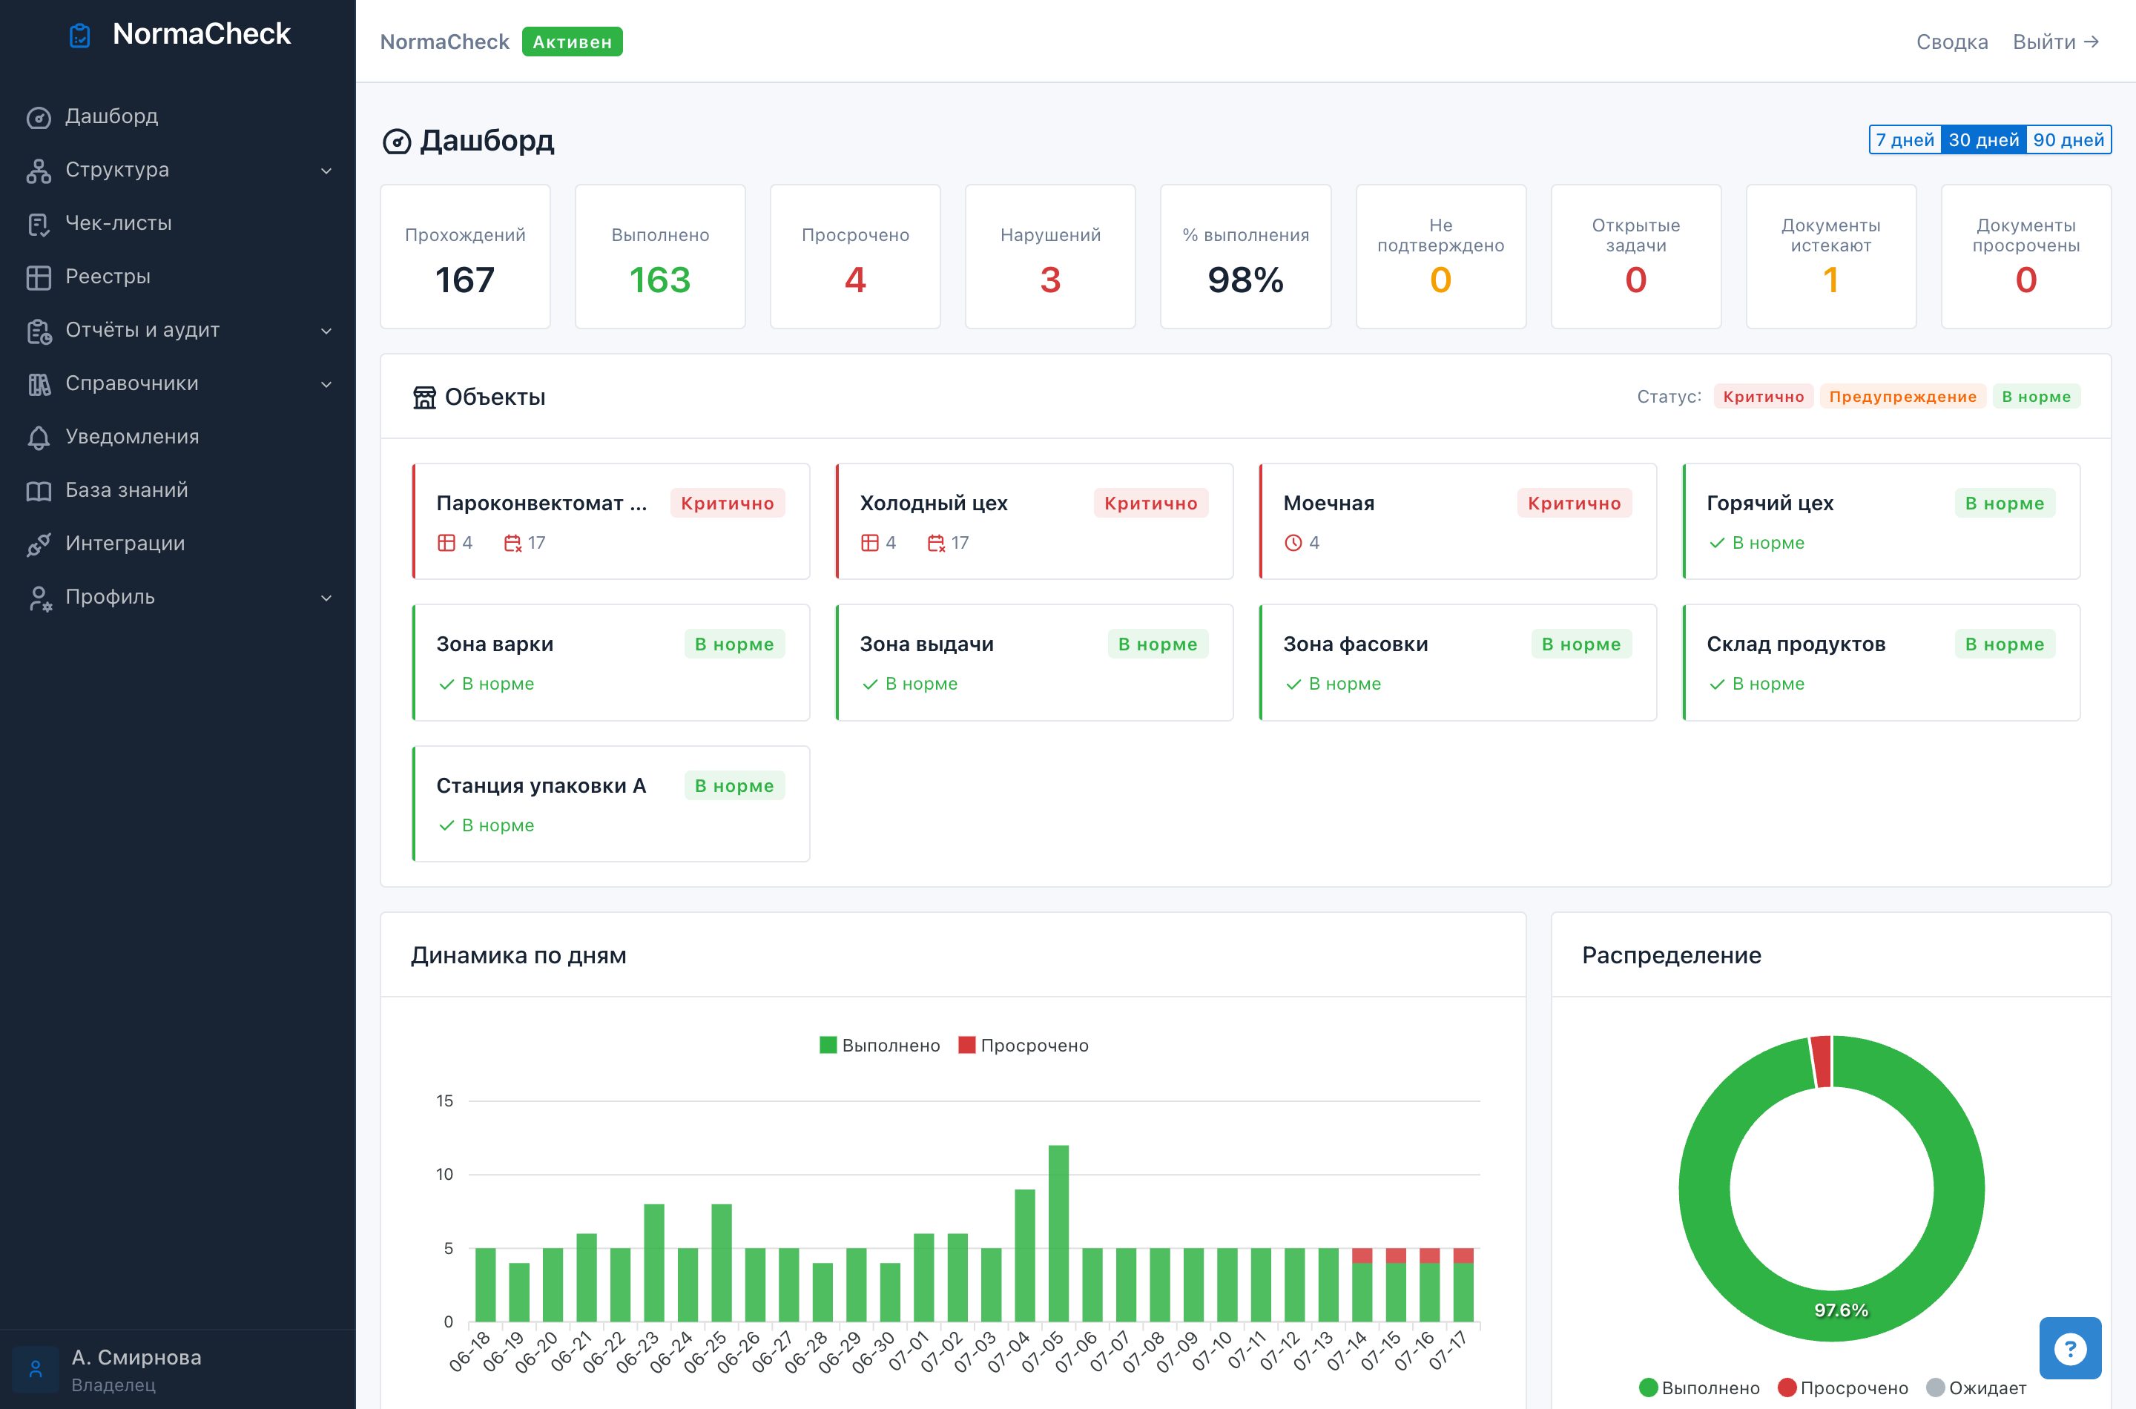2136x1409 pixels.
Task: Click the Объекты storefront icon
Action: [x=424, y=397]
